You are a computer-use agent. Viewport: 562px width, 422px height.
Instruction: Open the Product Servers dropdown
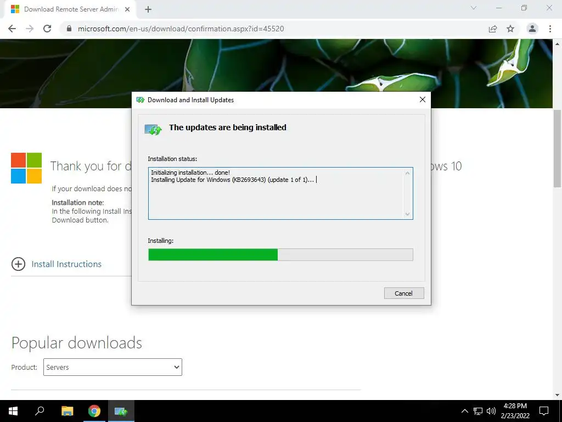[113, 367]
